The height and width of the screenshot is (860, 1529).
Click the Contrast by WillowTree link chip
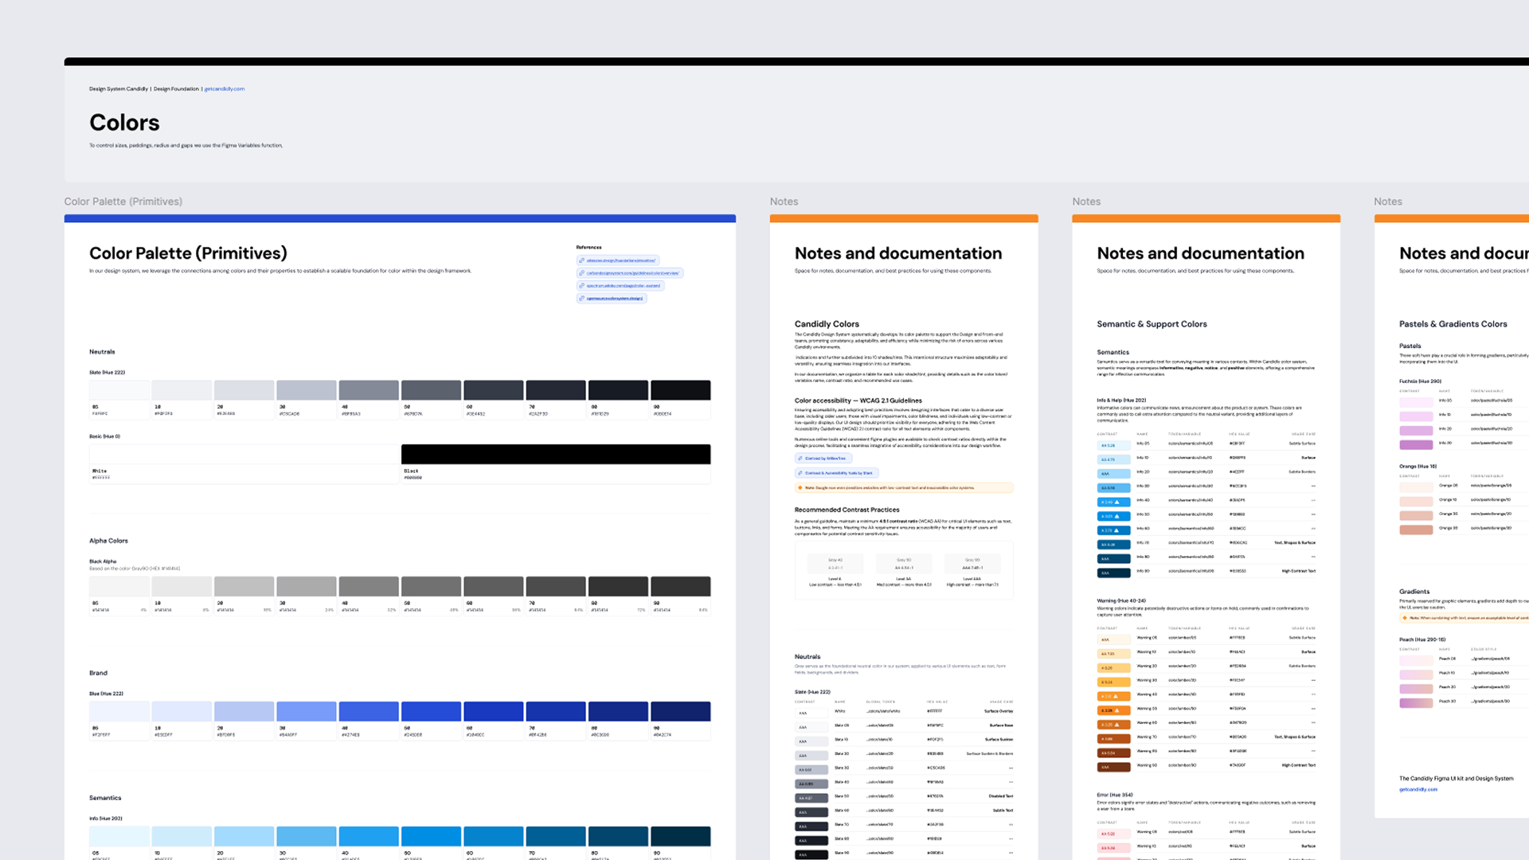point(823,459)
